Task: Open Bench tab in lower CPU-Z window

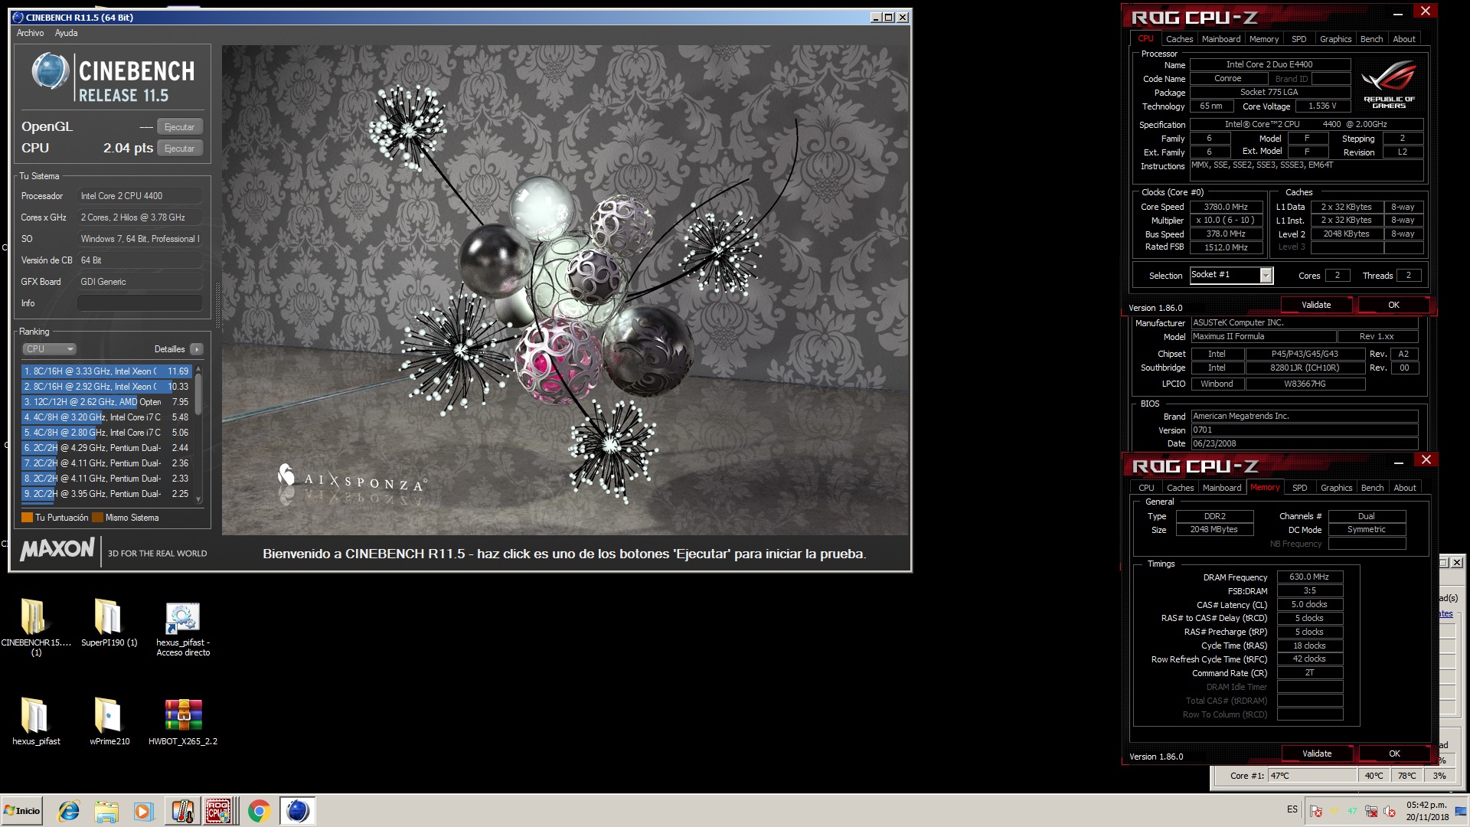Action: (1372, 488)
